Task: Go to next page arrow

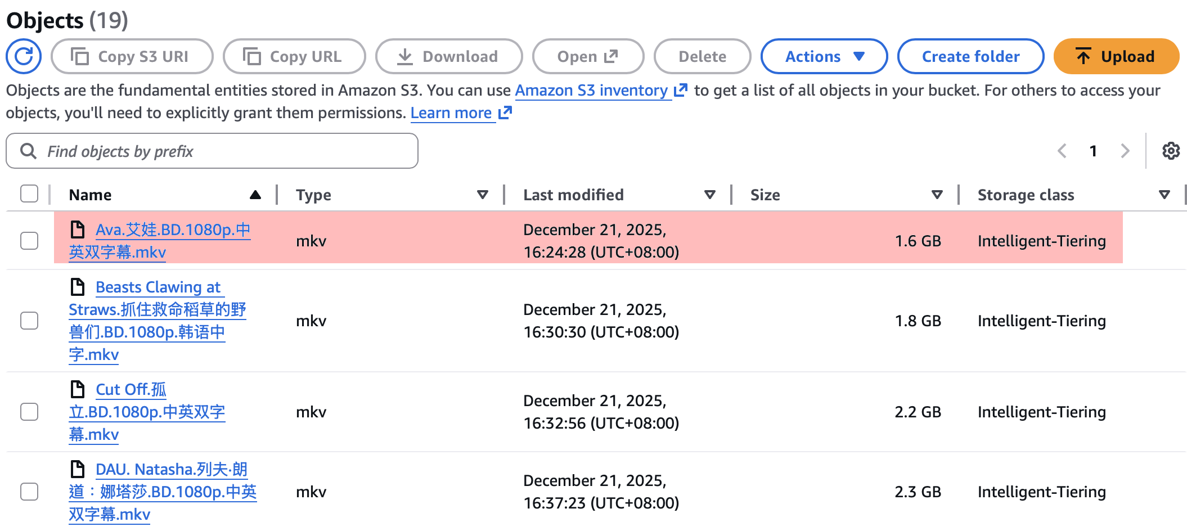Action: [x=1125, y=151]
